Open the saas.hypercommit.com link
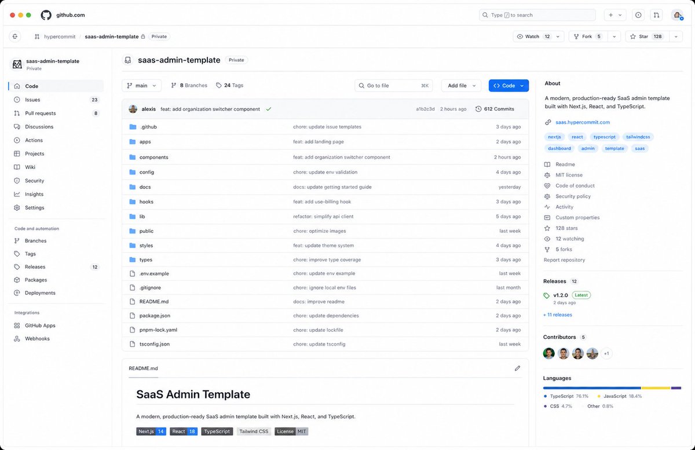 pos(583,122)
